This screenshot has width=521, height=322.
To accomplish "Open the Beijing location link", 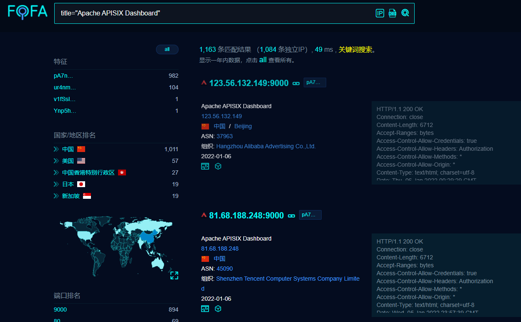I will [x=243, y=126].
